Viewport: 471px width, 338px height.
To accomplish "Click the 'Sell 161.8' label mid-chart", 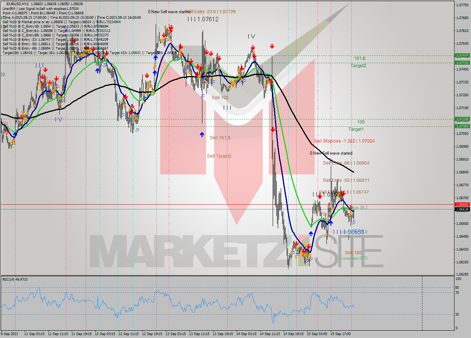I will [220, 138].
